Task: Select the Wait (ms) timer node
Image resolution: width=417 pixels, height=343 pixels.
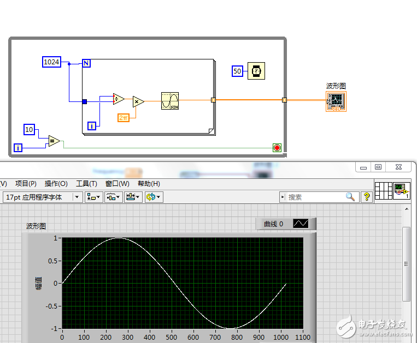Action: (256, 71)
